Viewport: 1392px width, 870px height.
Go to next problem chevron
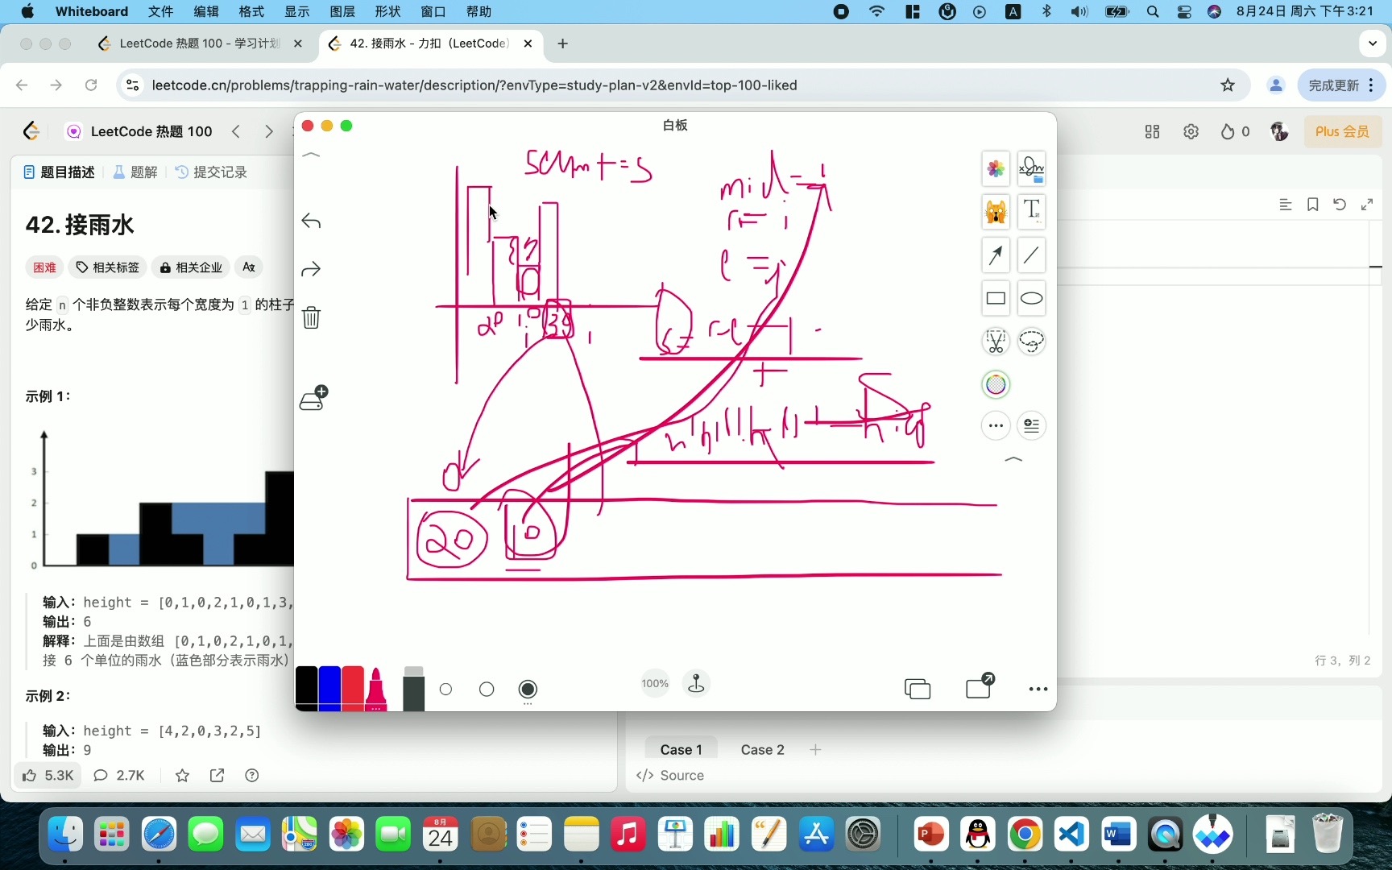tap(268, 131)
